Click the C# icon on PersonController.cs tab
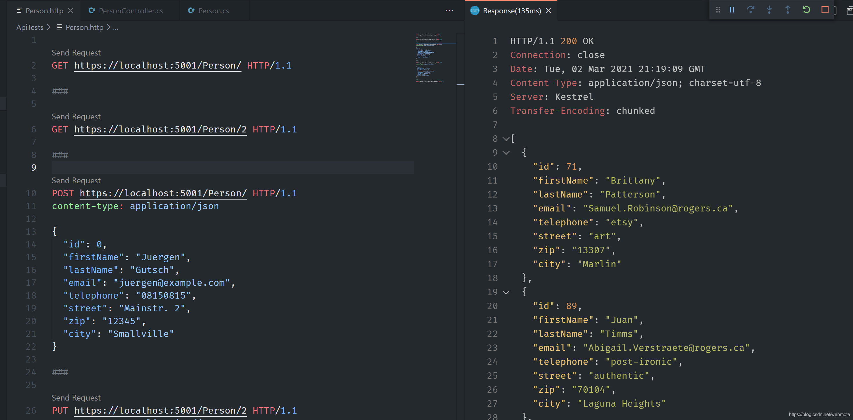Image resolution: width=853 pixels, height=420 pixels. point(92,10)
